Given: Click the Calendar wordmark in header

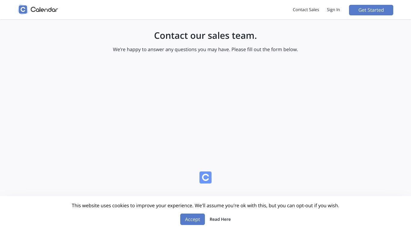Looking at the screenshot, I should [x=44, y=10].
